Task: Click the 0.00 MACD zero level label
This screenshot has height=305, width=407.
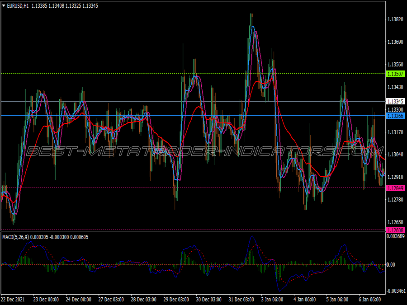Action: (x=391, y=264)
